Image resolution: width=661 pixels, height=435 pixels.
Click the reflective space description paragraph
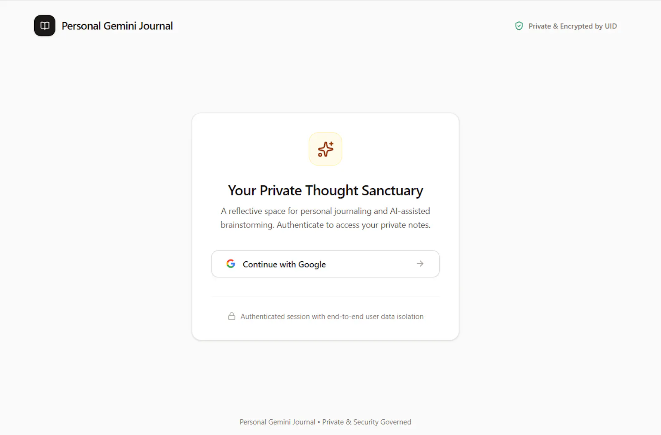326,218
